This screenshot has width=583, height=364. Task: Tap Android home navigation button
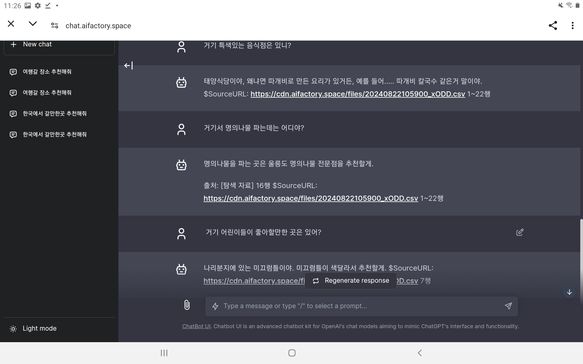pyautogui.click(x=291, y=353)
